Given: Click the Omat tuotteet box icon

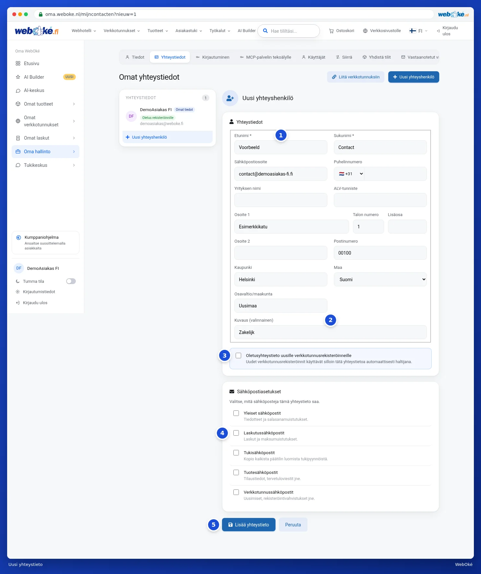Looking at the screenshot, I should click(18, 104).
